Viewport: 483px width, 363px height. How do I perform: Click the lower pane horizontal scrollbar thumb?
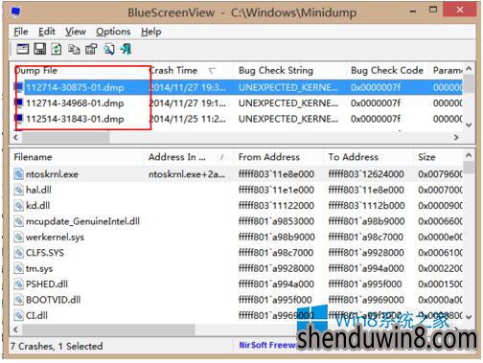point(108,329)
